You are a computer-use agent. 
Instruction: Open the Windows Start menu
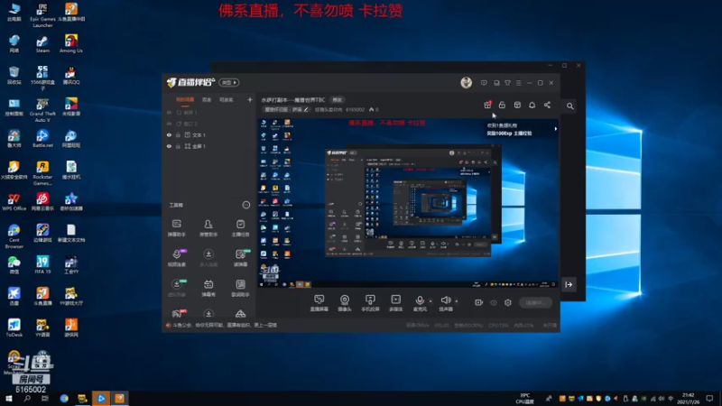pyautogui.click(x=8, y=399)
